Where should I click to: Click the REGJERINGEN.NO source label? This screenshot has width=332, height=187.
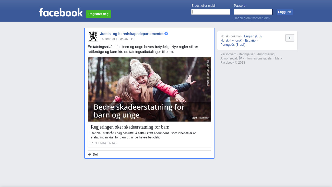click(103, 143)
